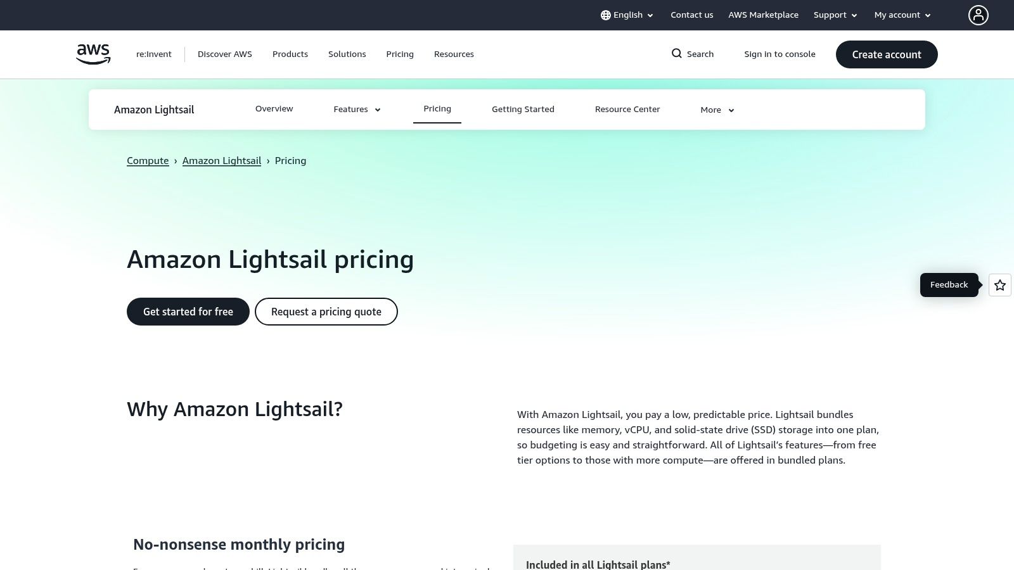The image size is (1014, 570).
Task: Select the person icon in the top bar
Action: click(x=979, y=15)
